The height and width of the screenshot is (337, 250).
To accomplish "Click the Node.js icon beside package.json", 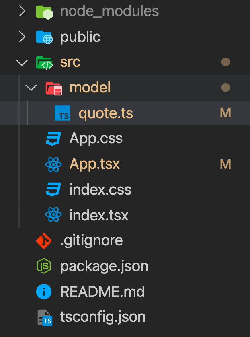I will click(44, 266).
